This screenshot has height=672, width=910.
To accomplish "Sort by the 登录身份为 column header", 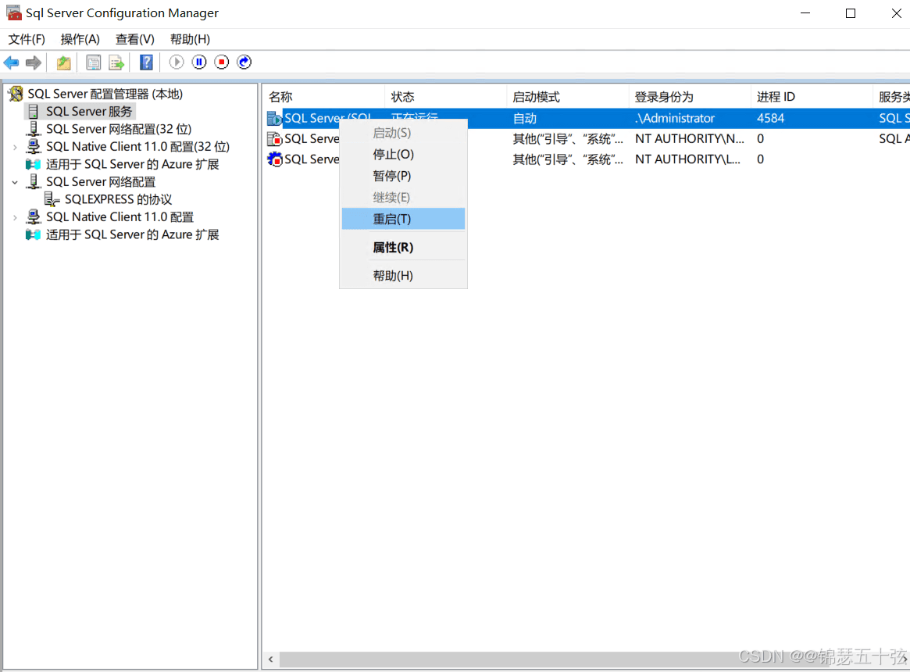I will click(x=690, y=96).
